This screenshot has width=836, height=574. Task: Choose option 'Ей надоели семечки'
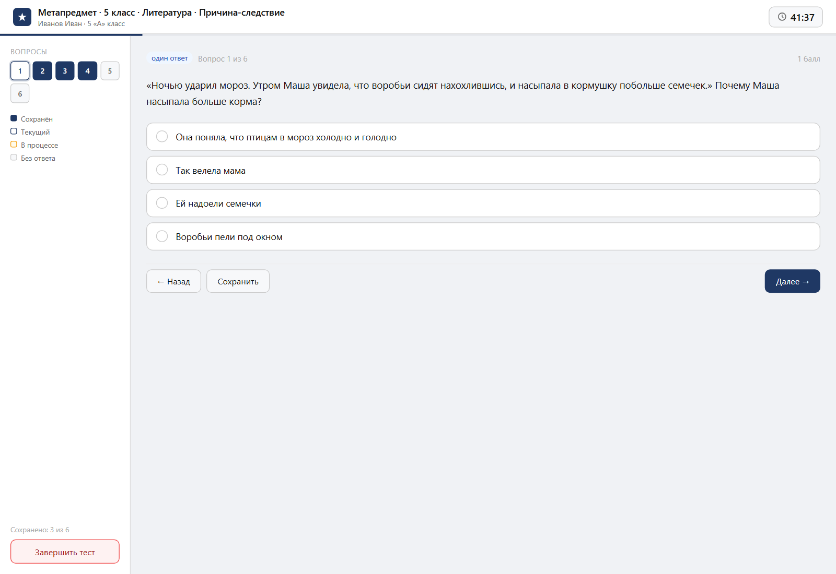coord(483,203)
